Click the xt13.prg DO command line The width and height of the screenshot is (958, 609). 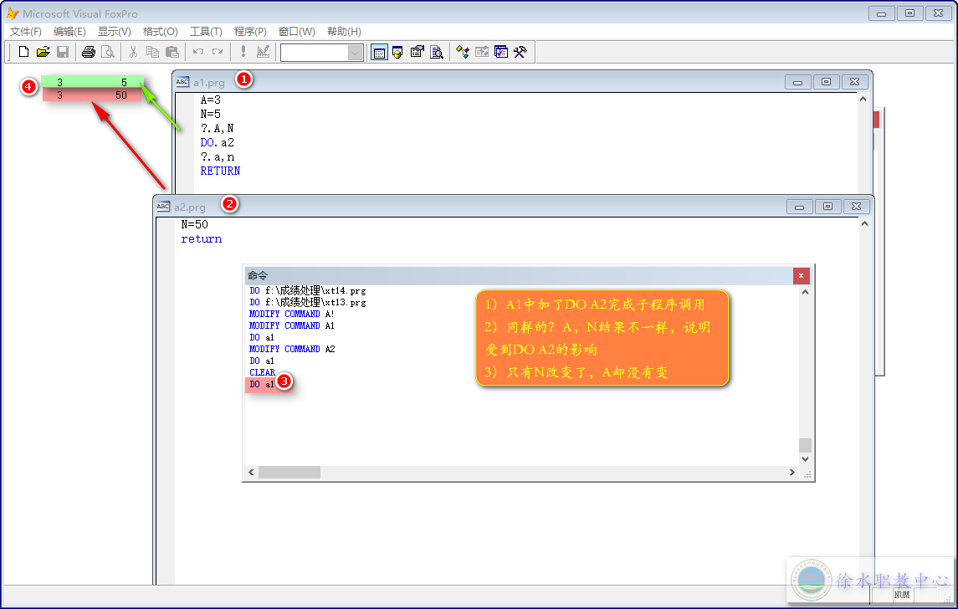308,302
